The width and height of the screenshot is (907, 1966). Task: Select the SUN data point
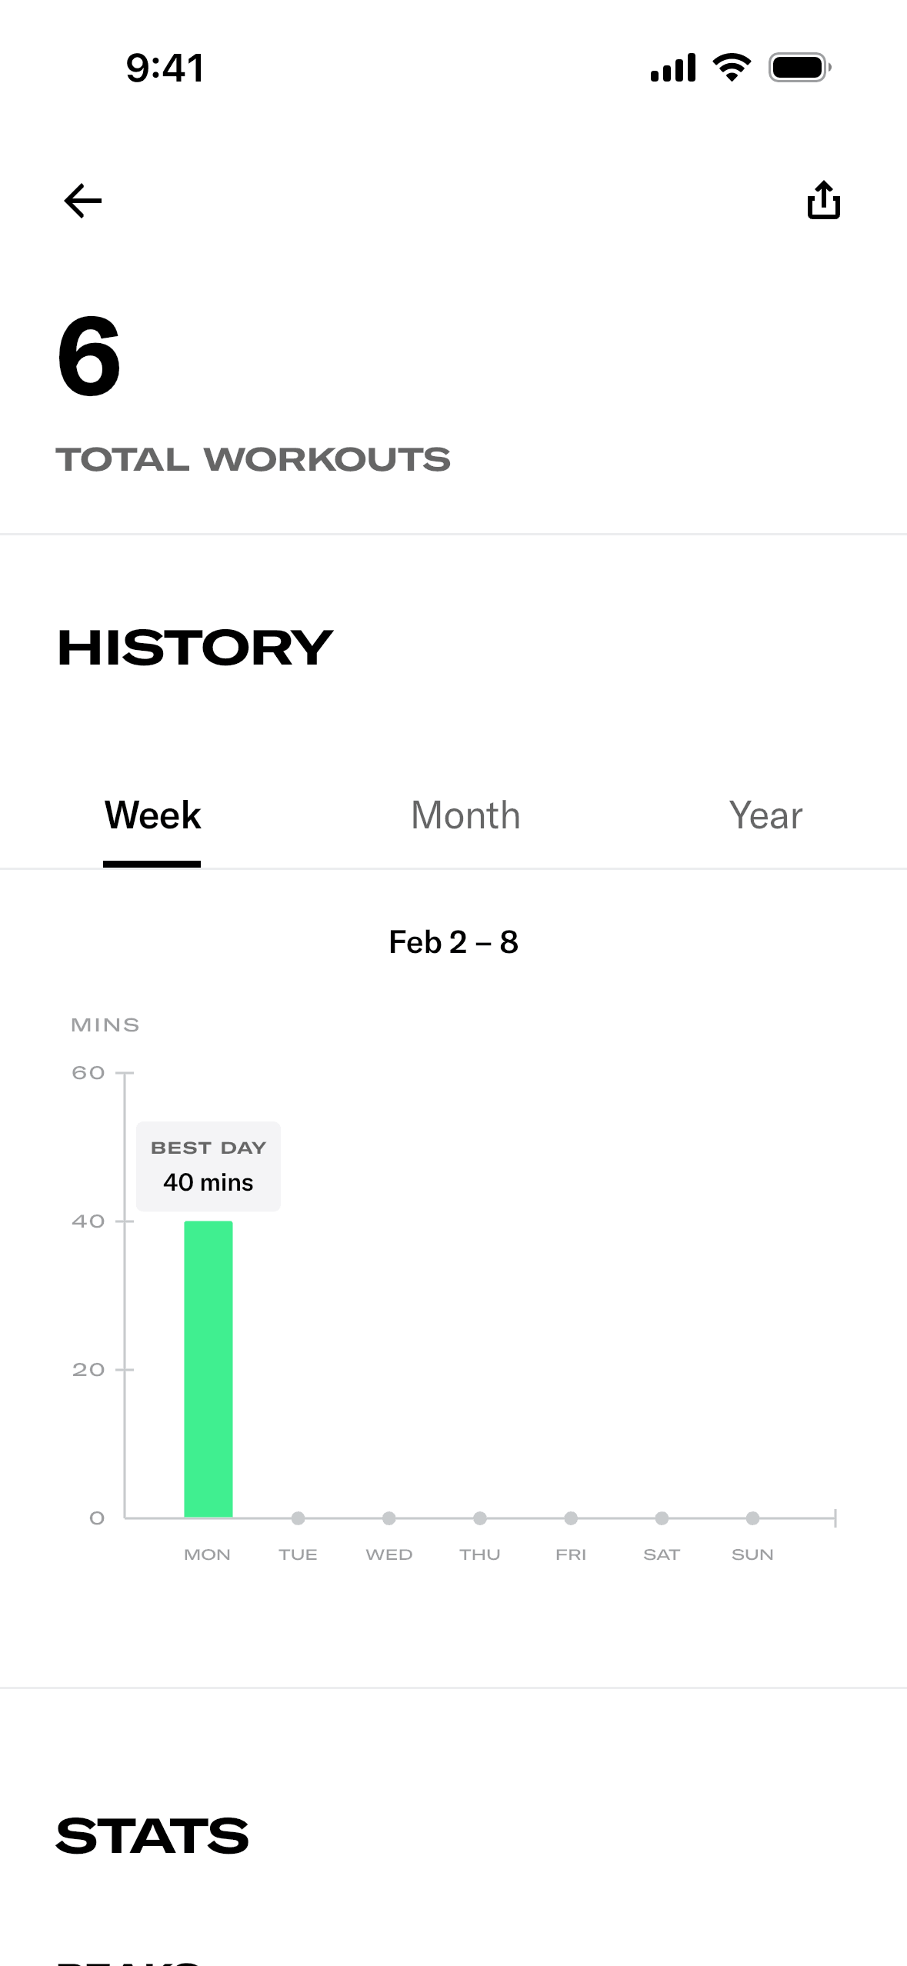752,1518
